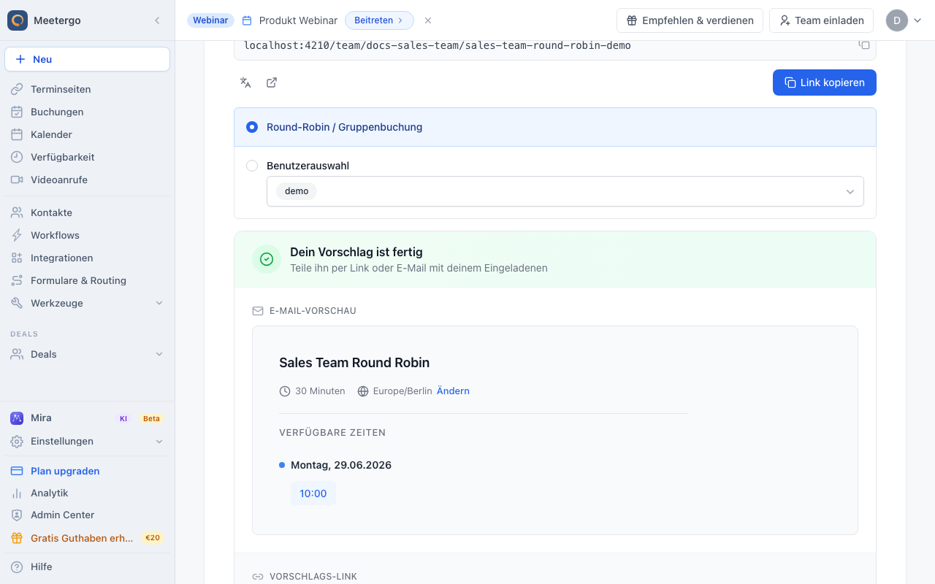Viewport: 935px width, 584px height.
Task: Select the 10:00 time slot
Action: pos(313,493)
